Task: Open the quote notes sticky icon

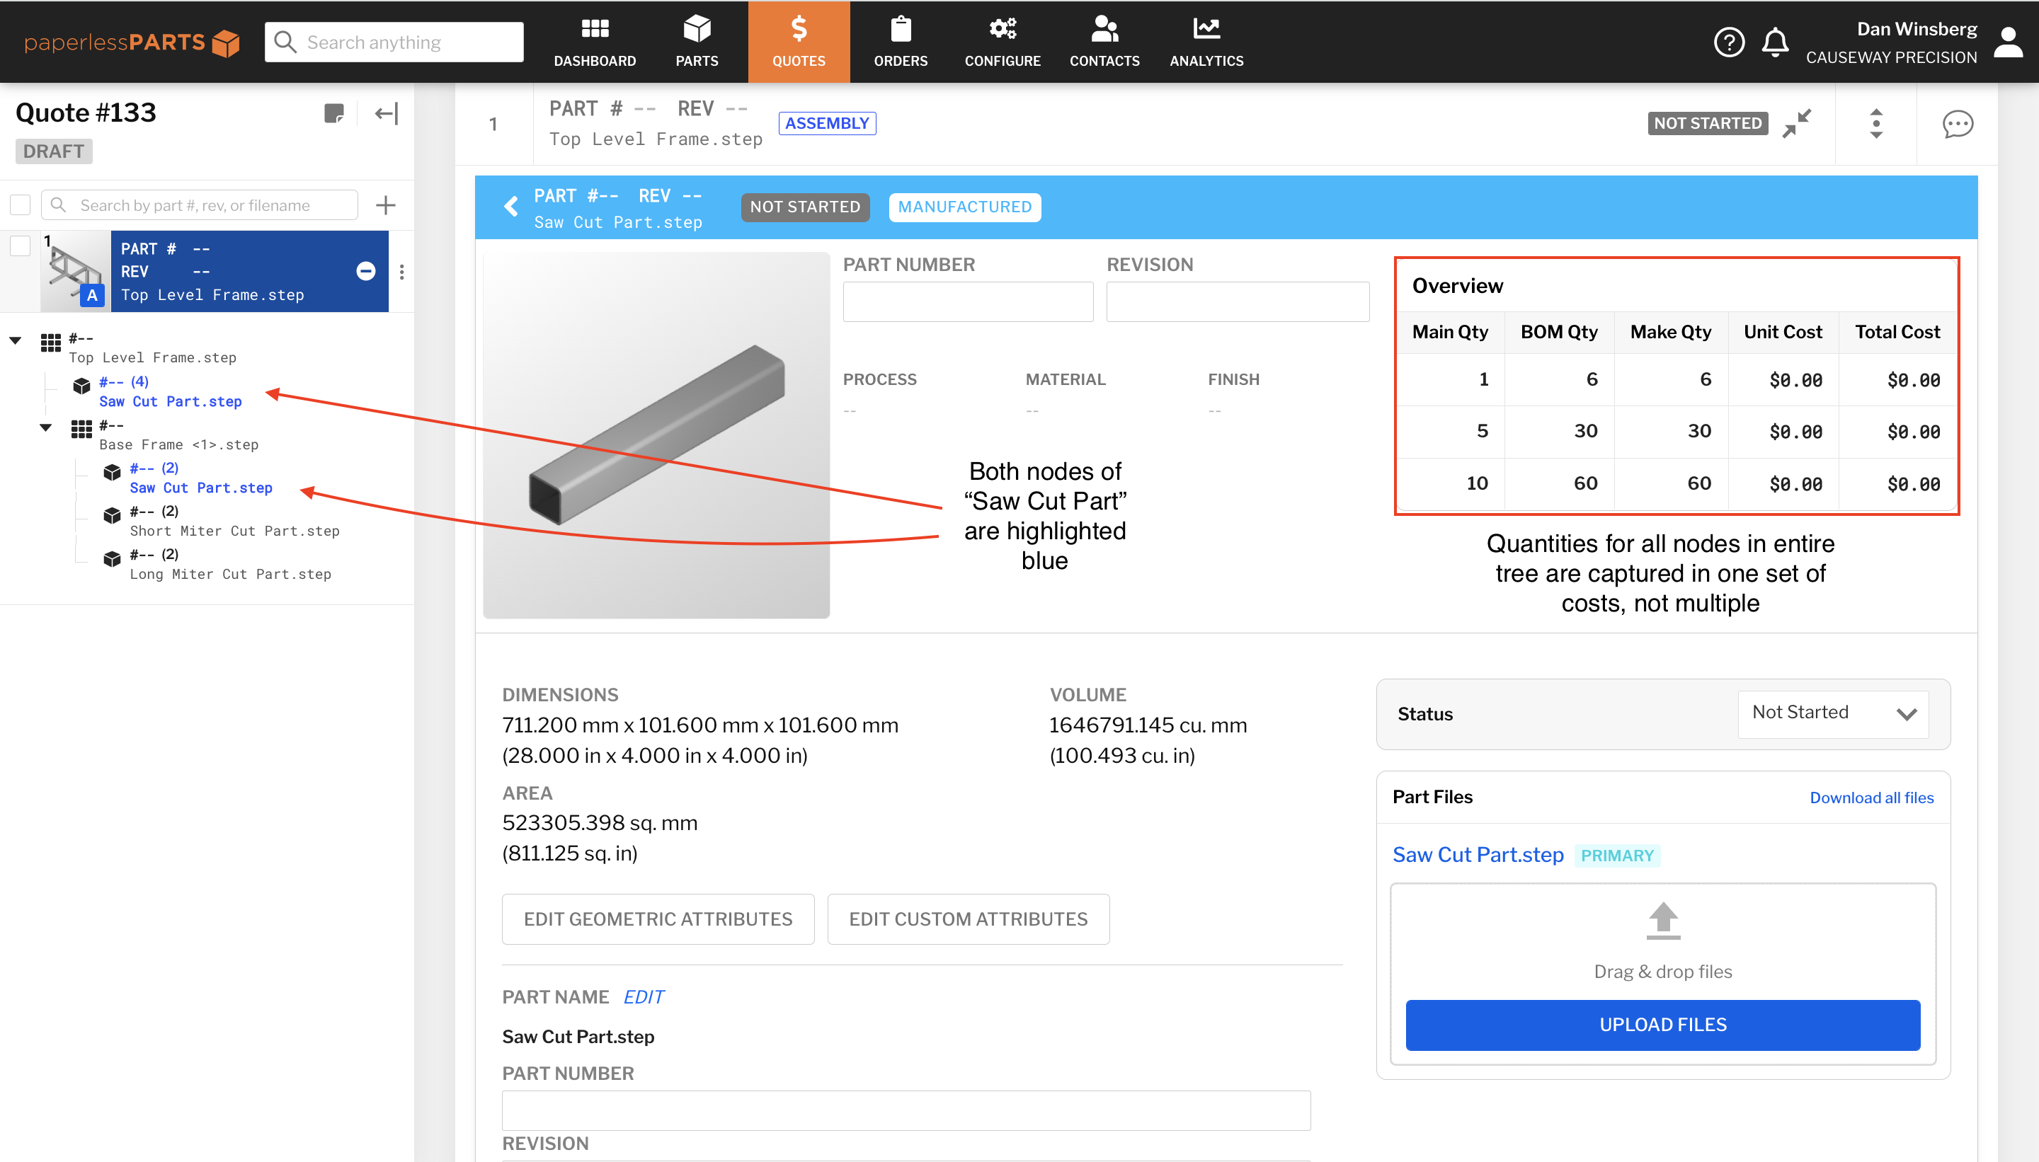Action: pyautogui.click(x=333, y=113)
